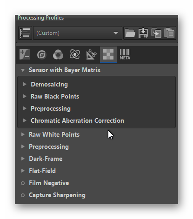Paste profile from clipboard icon
The image size is (193, 219).
[x=169, y=33]
